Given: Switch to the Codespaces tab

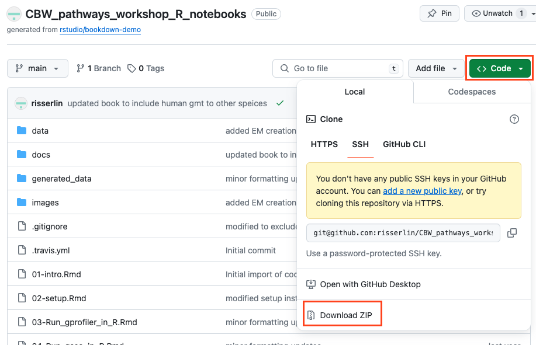Looking at the screenshot, I should click(x=472, y=92).
